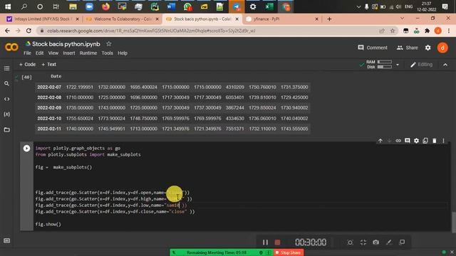456x256 pixels.
Task: Open the View menu
Action: click(53, 53)
